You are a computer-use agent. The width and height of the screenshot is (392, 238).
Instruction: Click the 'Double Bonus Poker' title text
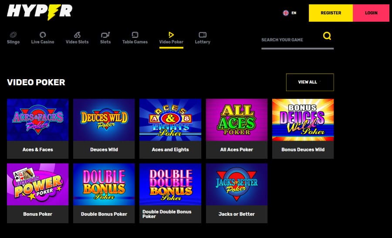(104, 214)
